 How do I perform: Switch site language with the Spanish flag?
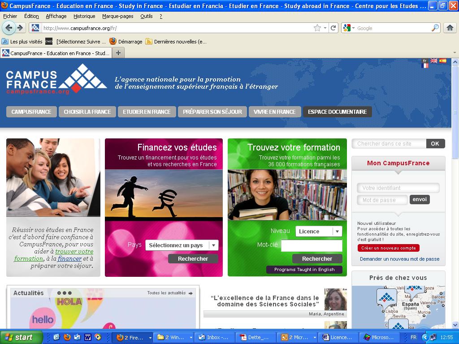point(442,61)
